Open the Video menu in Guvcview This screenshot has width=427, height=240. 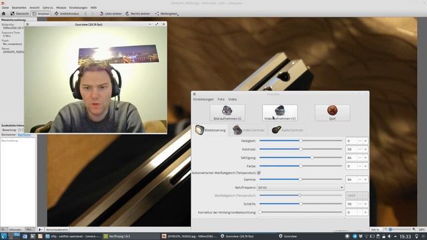pos(232,99)
